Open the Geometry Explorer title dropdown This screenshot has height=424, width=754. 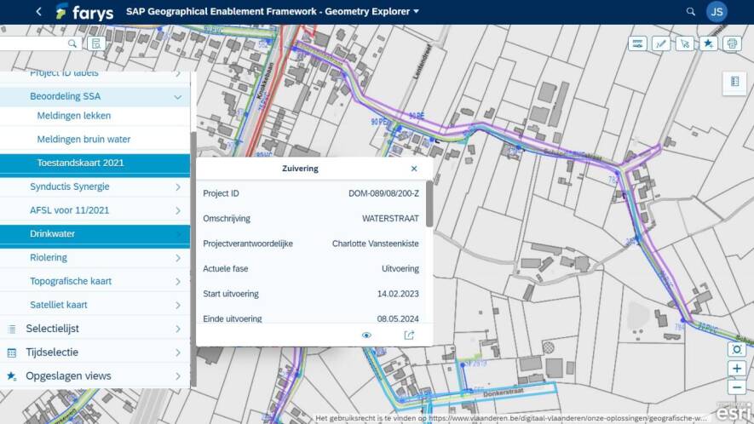pos(416,12)
